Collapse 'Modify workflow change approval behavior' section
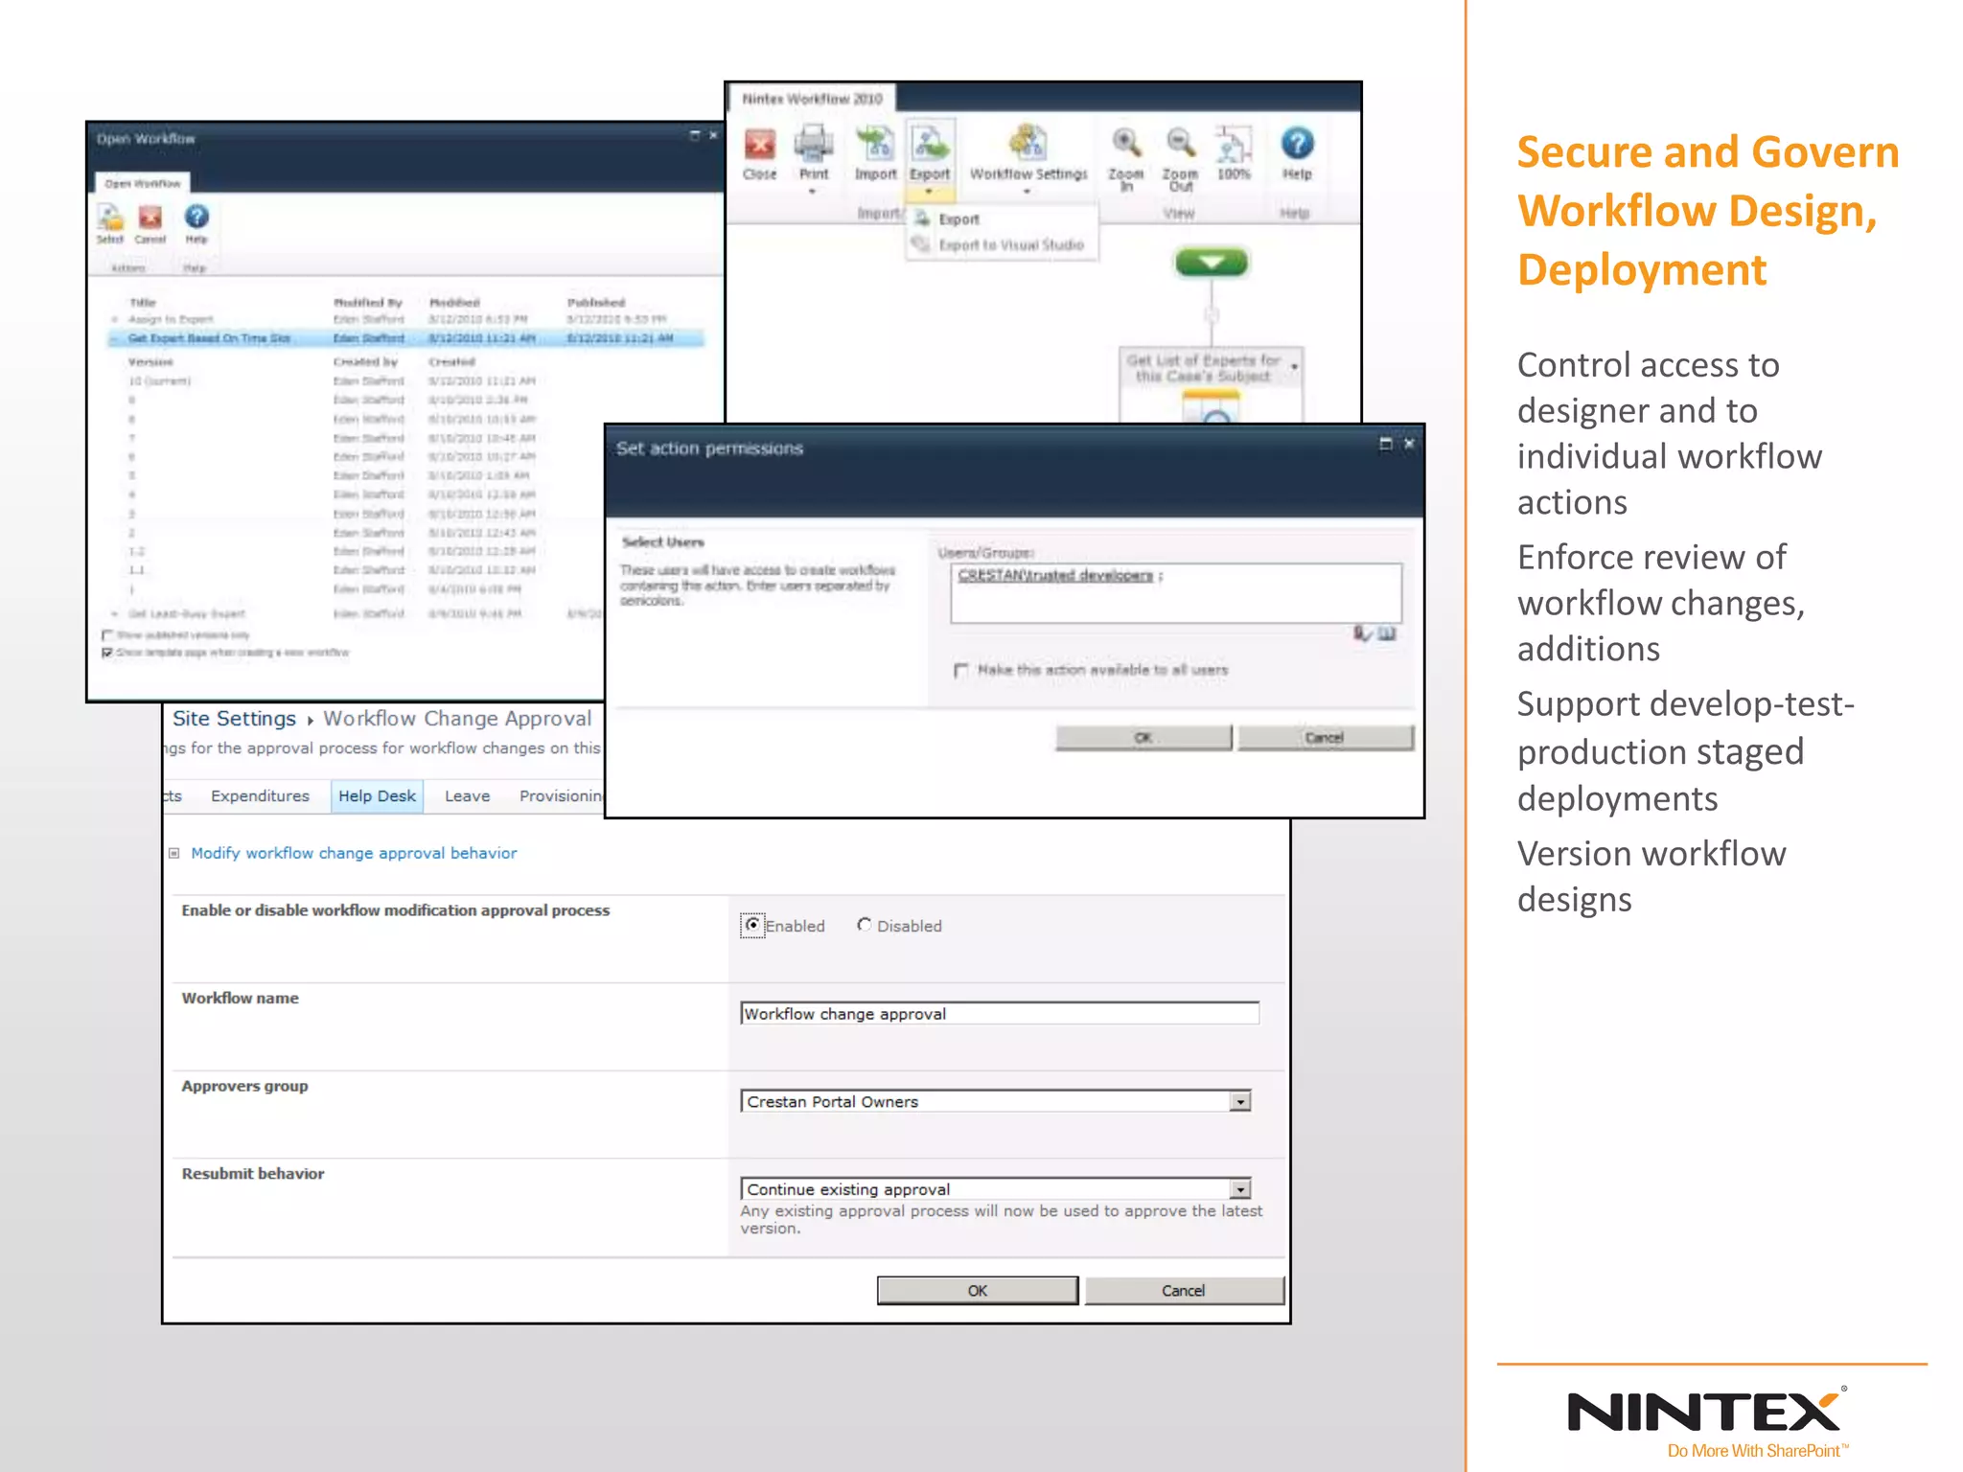Viewport: 1963px width, 1472px height. 174,853
